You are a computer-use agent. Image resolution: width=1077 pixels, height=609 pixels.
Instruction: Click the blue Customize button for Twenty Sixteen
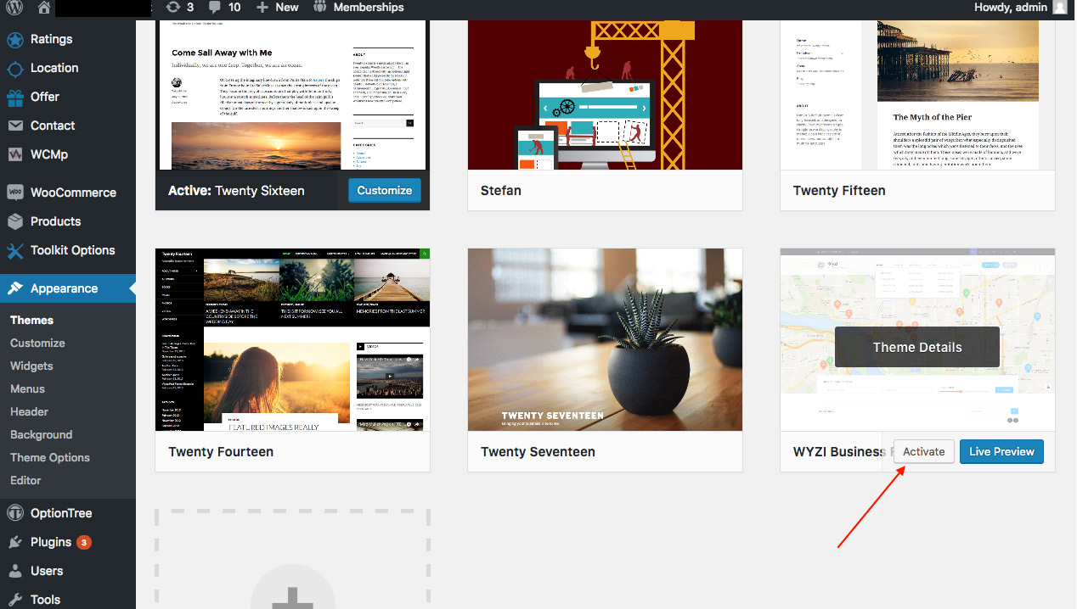(384, 191)
